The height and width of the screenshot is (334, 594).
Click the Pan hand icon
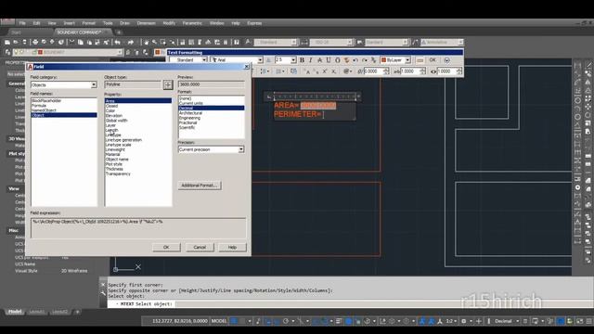tap(146, 42)
